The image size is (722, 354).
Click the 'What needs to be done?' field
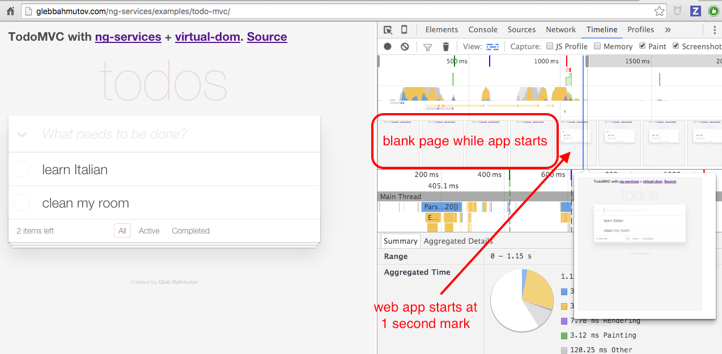tap(164, 134)
